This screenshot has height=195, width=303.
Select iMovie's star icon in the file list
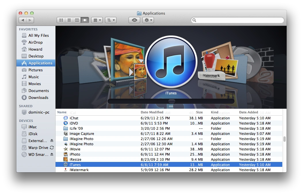[66, 149]
